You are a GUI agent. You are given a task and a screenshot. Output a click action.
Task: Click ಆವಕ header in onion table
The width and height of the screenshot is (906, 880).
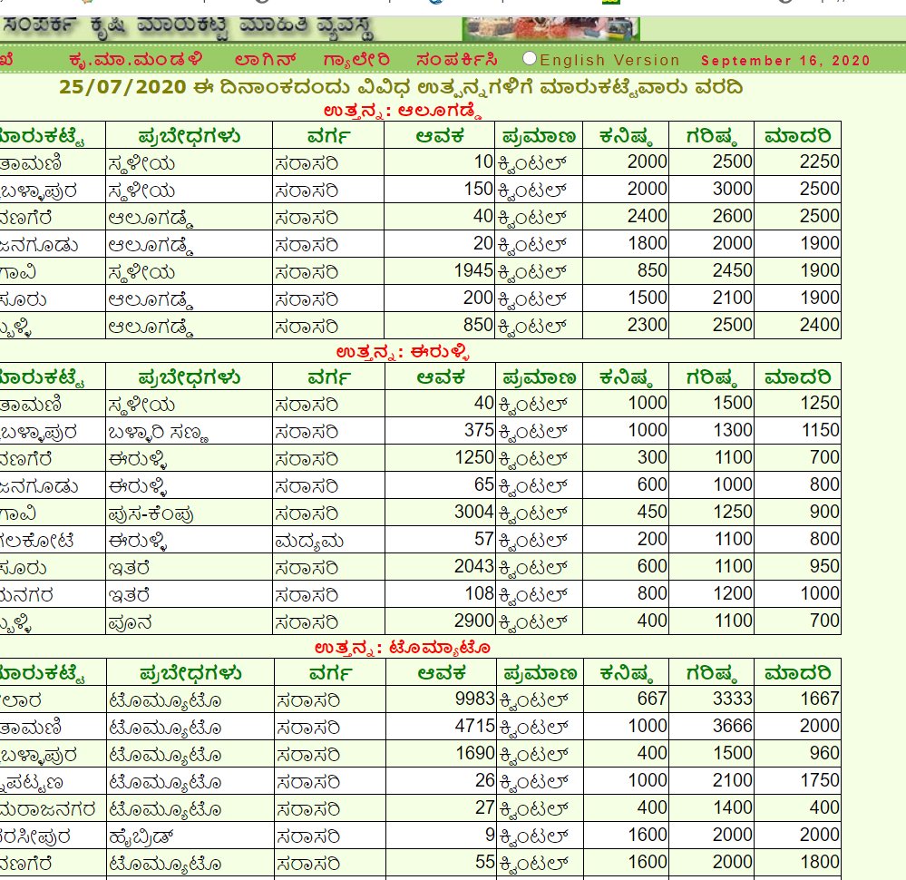pyautogui.click(x=440, y=377)
